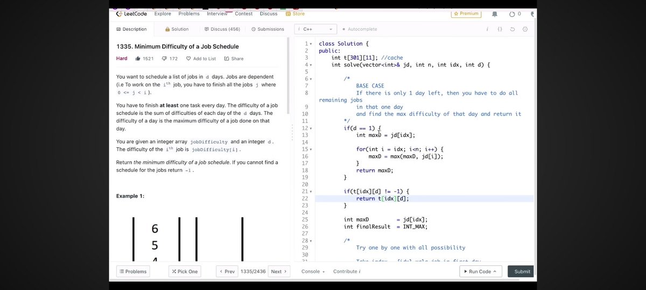
Task: Expand the Console panel
Action: point(313,271)
